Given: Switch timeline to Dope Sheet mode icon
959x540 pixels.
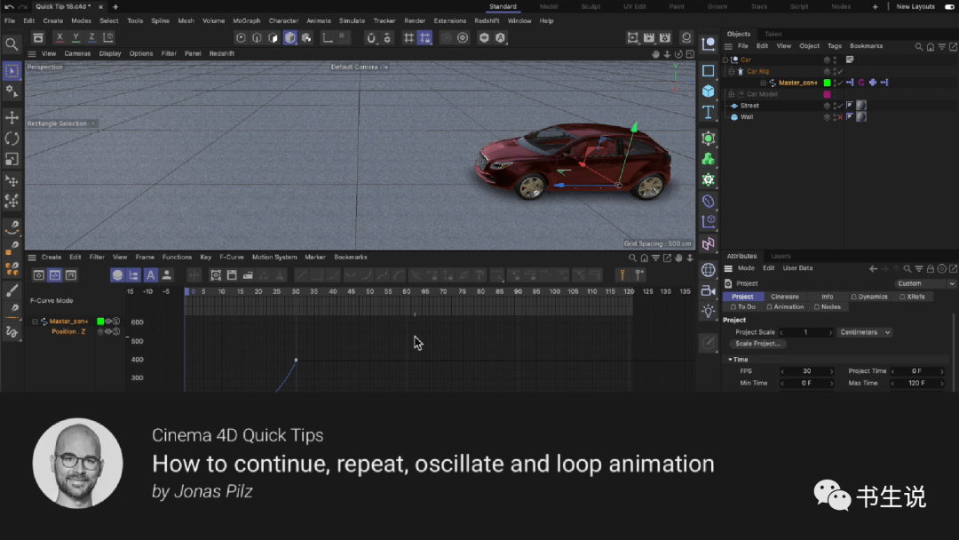Looking at the screenshot, I should 38,275.
